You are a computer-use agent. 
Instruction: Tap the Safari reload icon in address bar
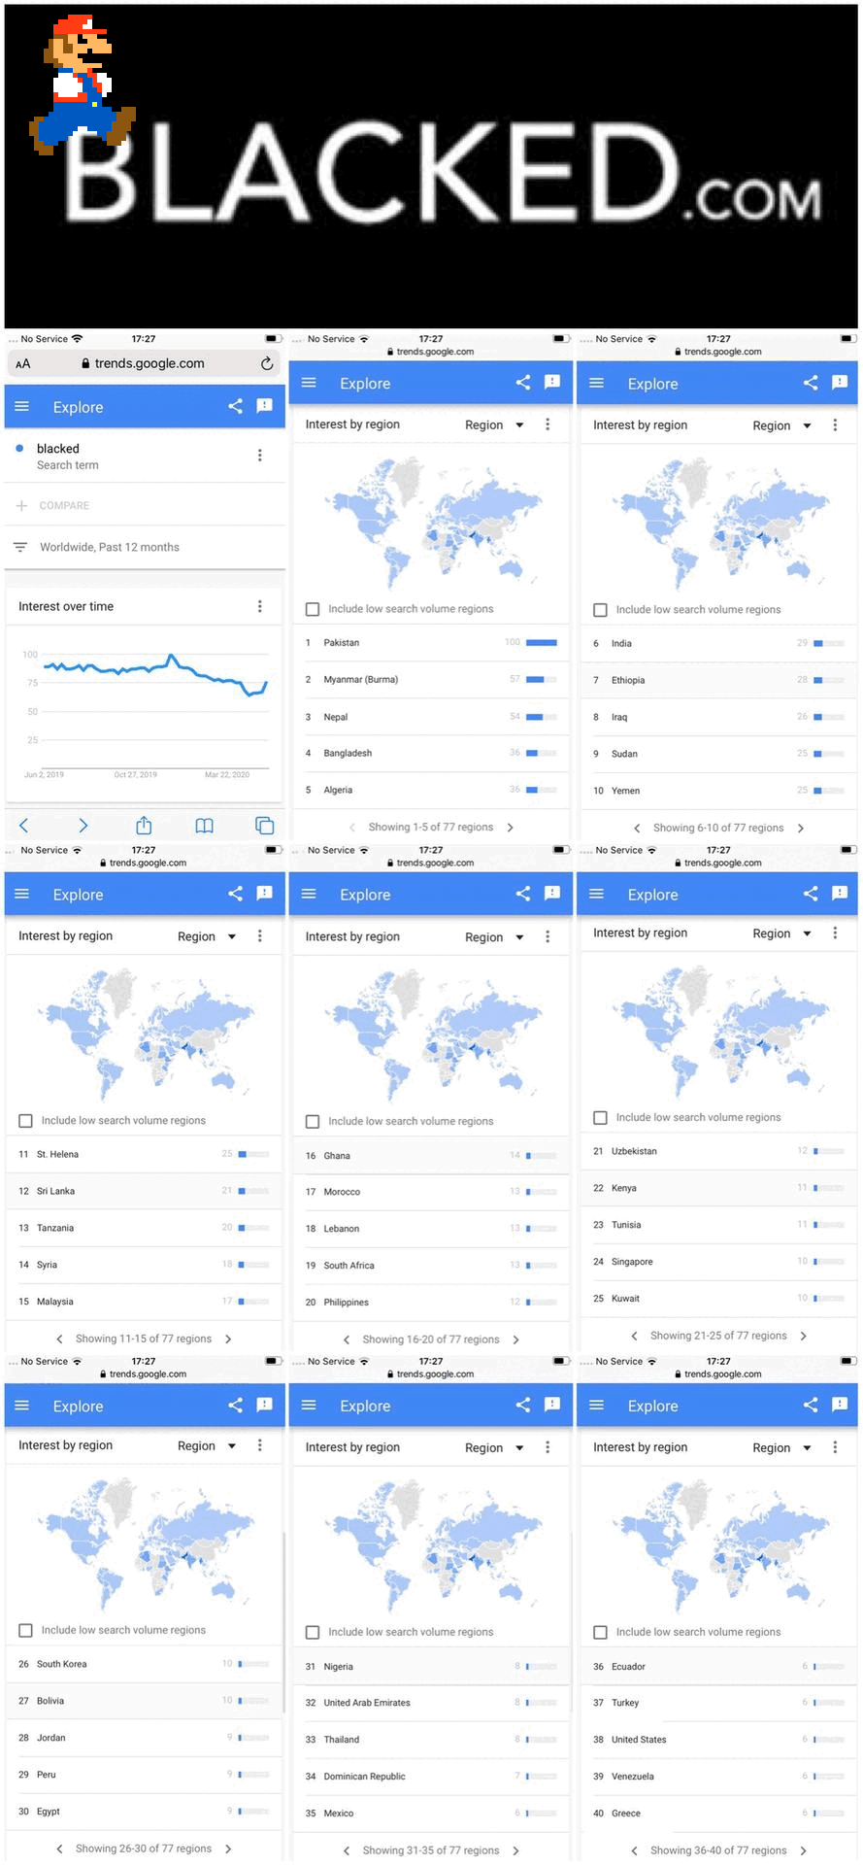click(x=267, y=363)
